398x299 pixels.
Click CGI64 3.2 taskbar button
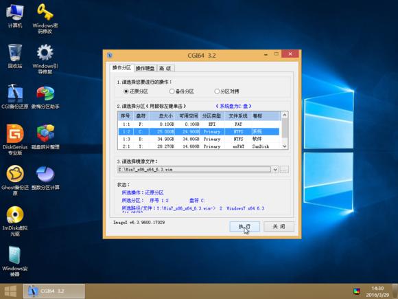[54, 291]
